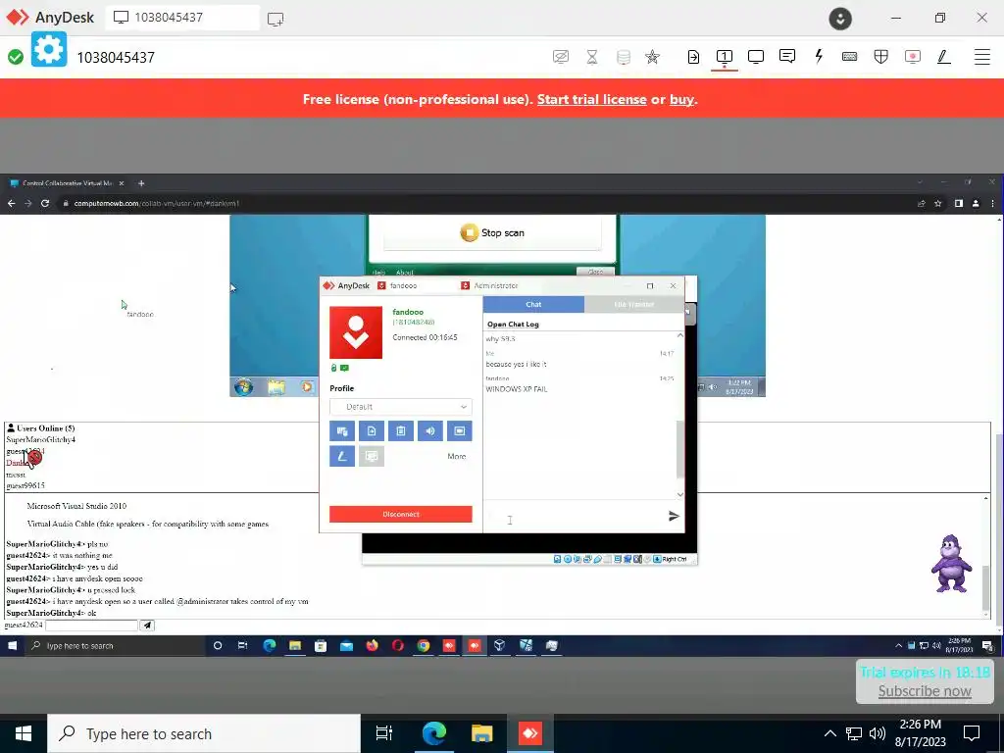1004x753 pixels.
Task: Click Subscribe now link in trial overlay
Action: [925, 691]
